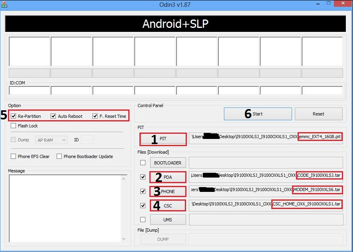Image resolution: width=353 pixels, height=252 pixels.
Task: Pick a CSC file
Action: tap(168, 206)
